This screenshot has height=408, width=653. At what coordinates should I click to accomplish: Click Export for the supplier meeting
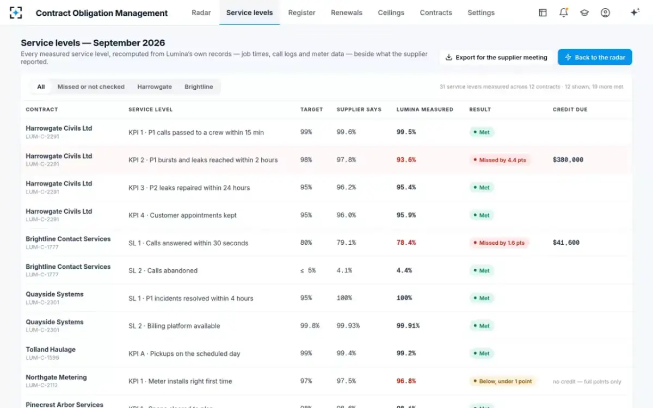[x=496, y=57]
